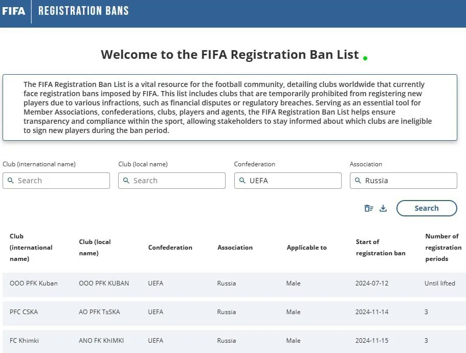Click the clear filters trash icon
This screenshot has width=466, height=353.
point(368,208)
